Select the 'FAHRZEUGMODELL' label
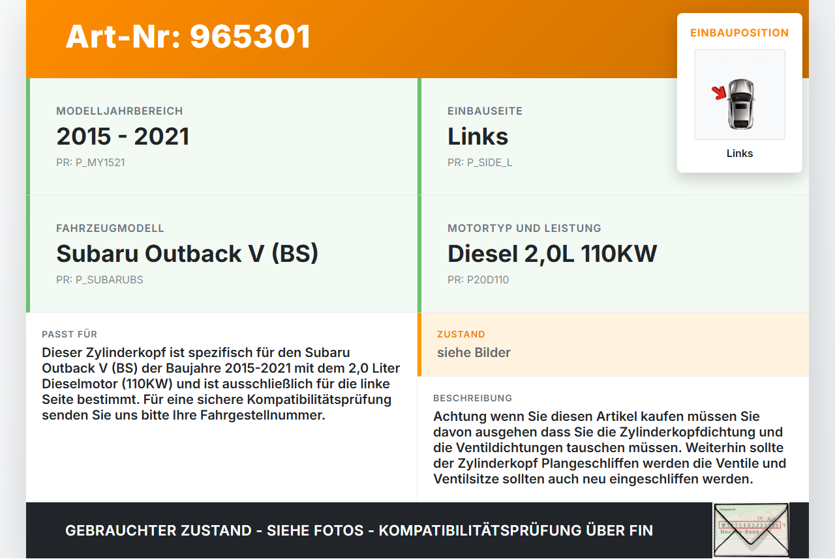 [110, 228]
